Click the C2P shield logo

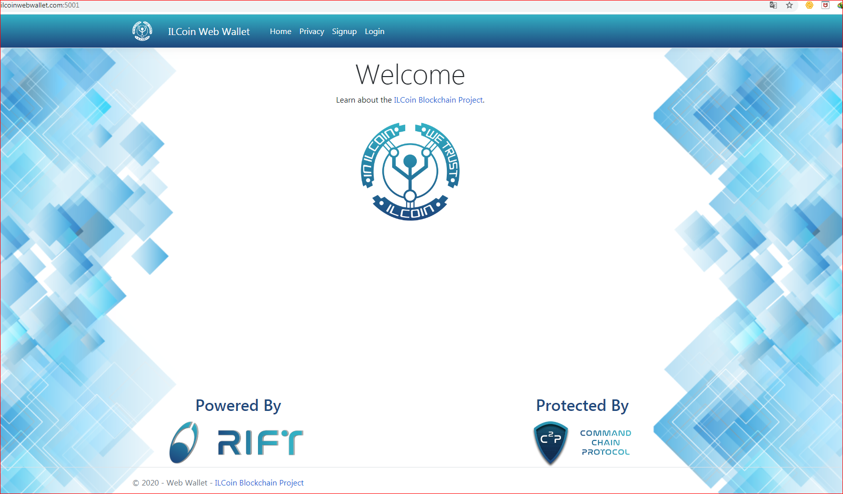point(551,443)
